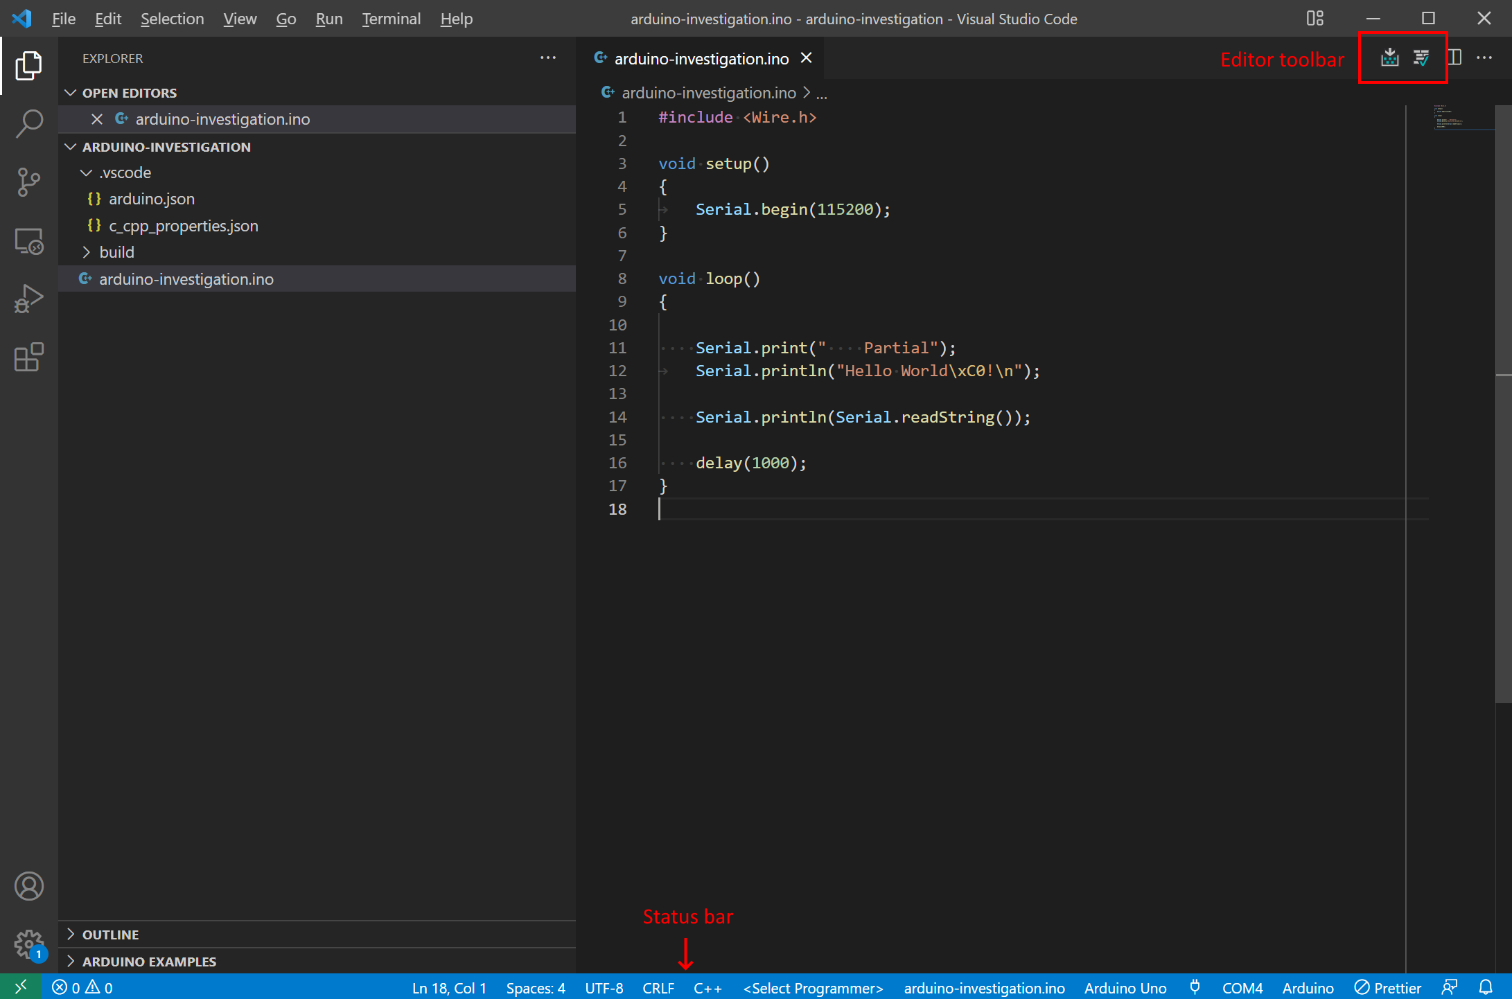Screen dimensions: 1512x999
Task: Change encoding via UTF-8 status item
Action: 604,987
